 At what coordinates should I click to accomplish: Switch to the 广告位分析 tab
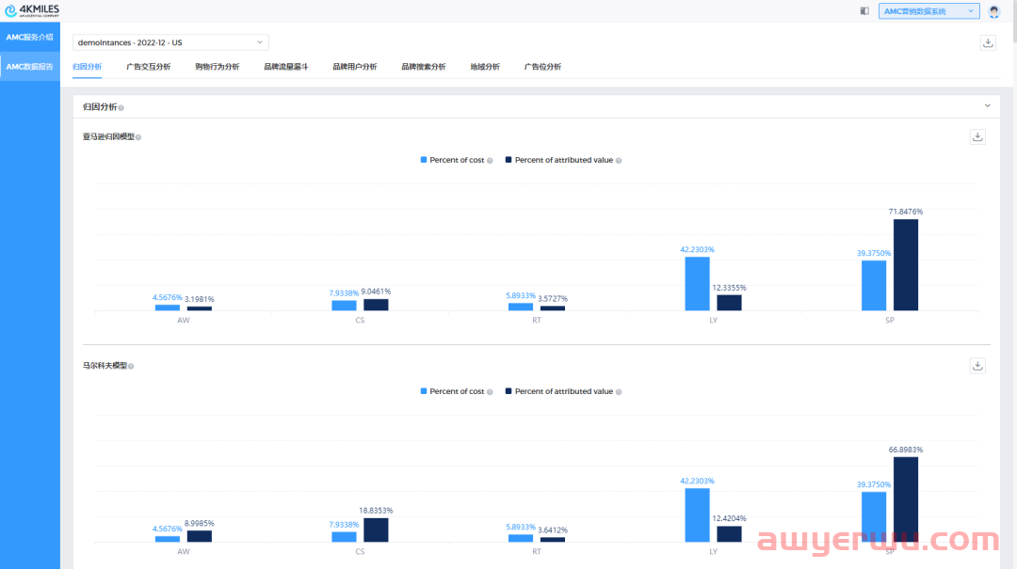click(543, 67)
